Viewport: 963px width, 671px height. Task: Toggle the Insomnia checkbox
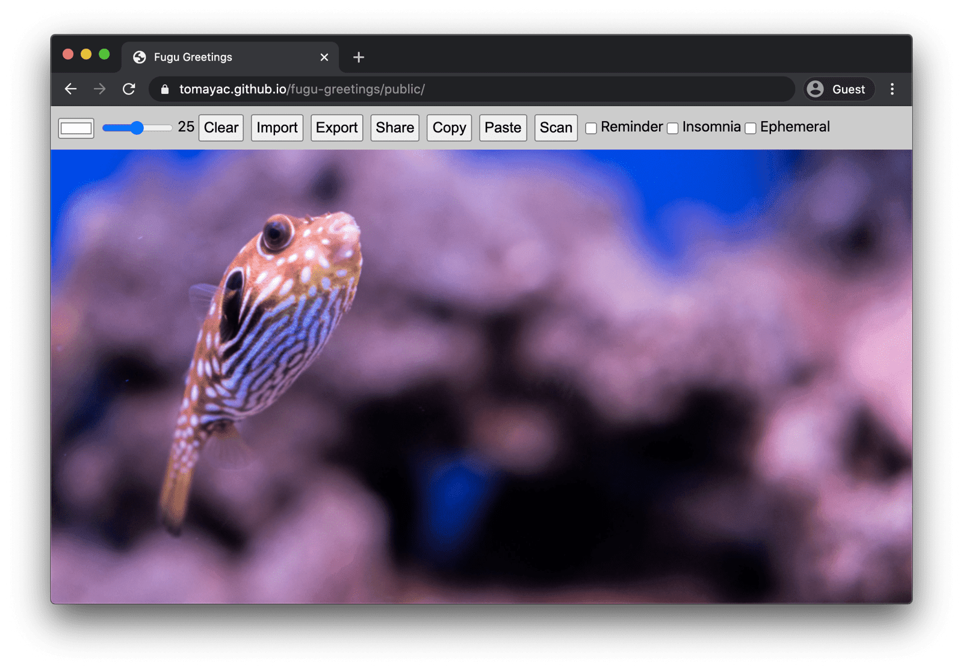[x=672, y=128]
